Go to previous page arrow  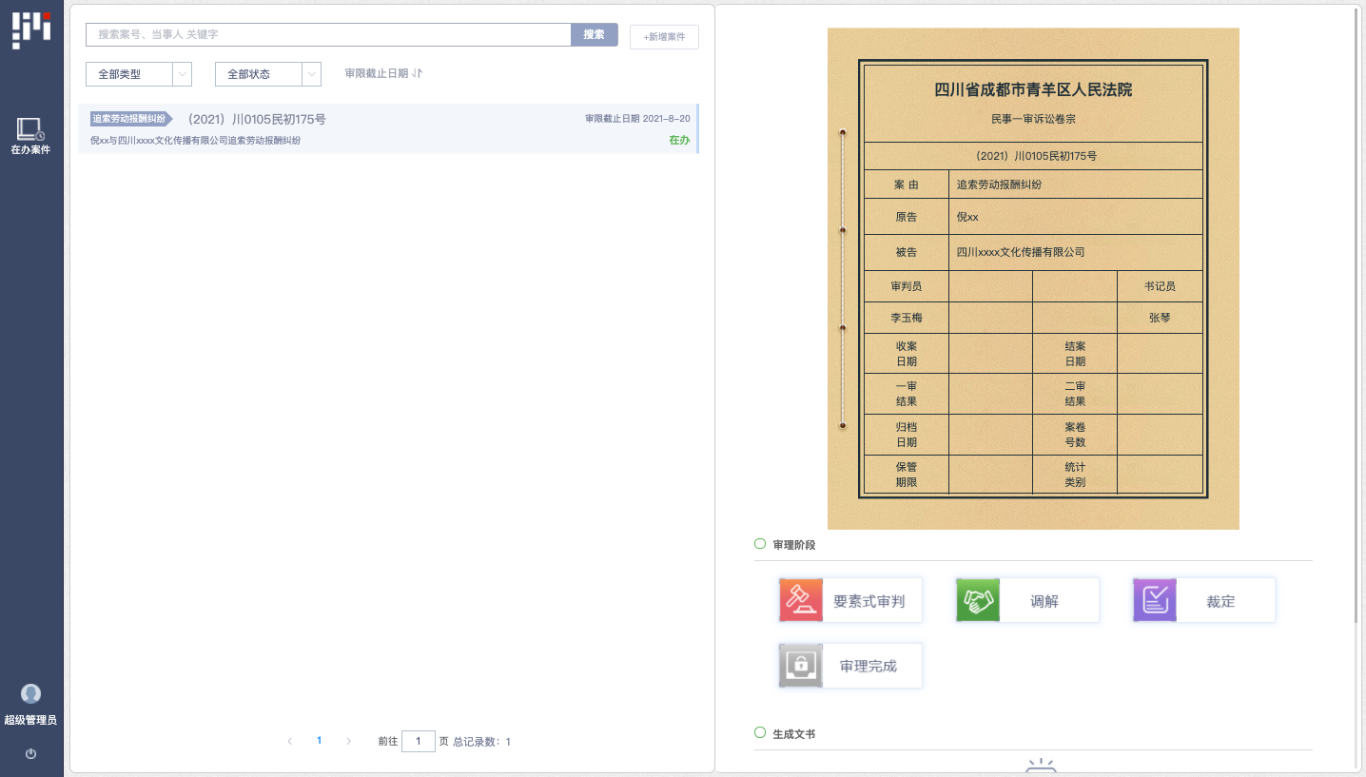coord(289,741)
